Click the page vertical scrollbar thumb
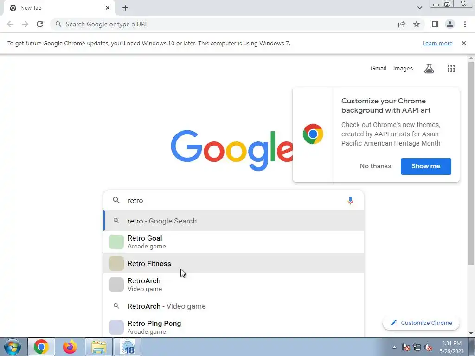Screen dimensions: 475x356 coord(471,164)
